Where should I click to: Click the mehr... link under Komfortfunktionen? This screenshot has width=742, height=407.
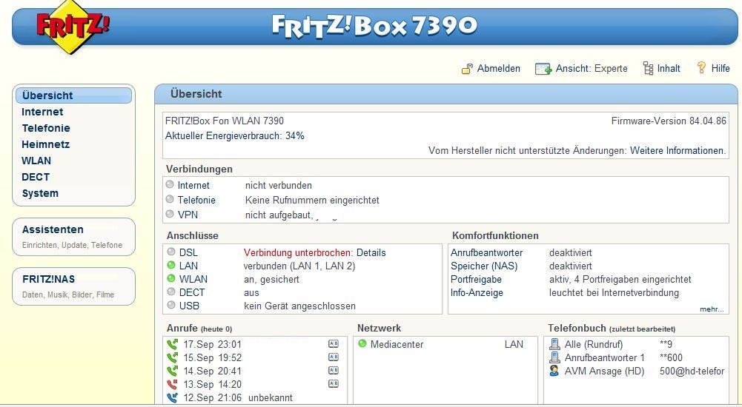coord(712,309)
